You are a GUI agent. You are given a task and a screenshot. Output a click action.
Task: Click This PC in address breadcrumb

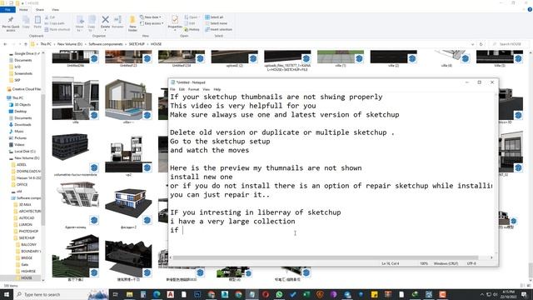pyautogui.click(x=46, y=44)
